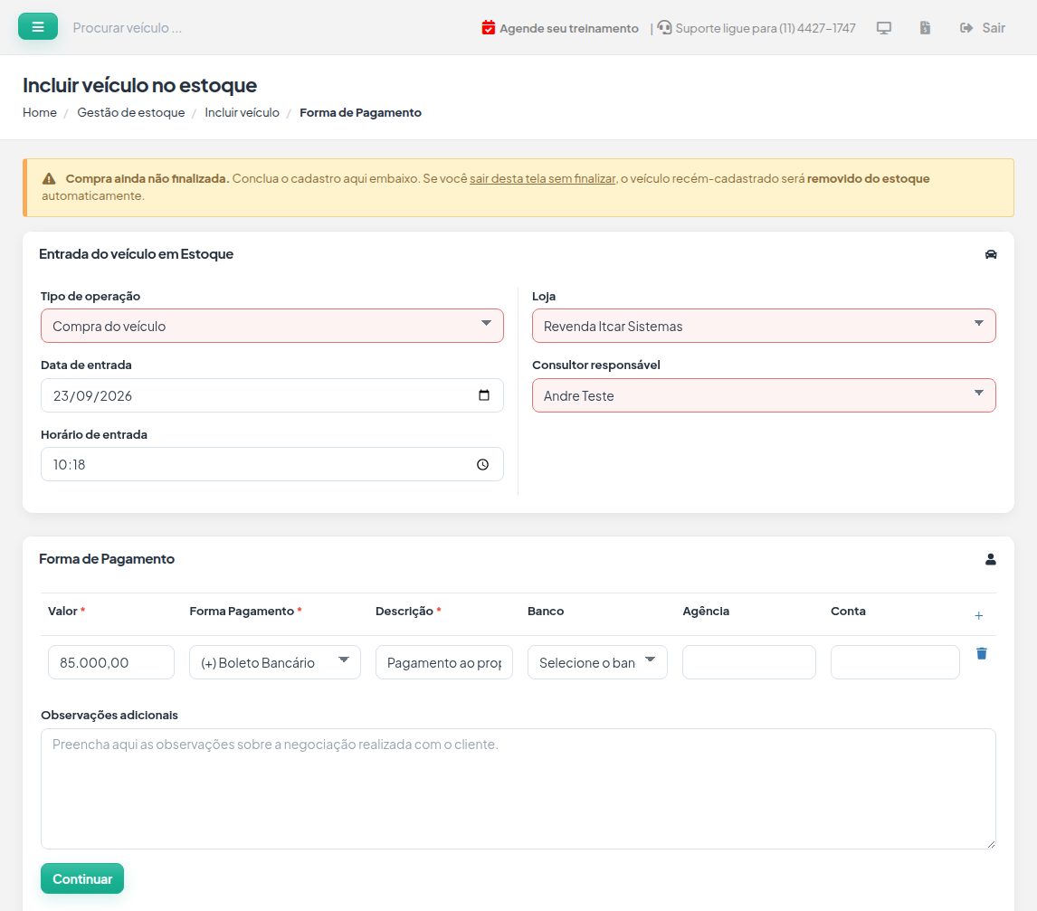1037x911 pixels.
Task: Add a payment row with plus icon
Action: (979, 615)
